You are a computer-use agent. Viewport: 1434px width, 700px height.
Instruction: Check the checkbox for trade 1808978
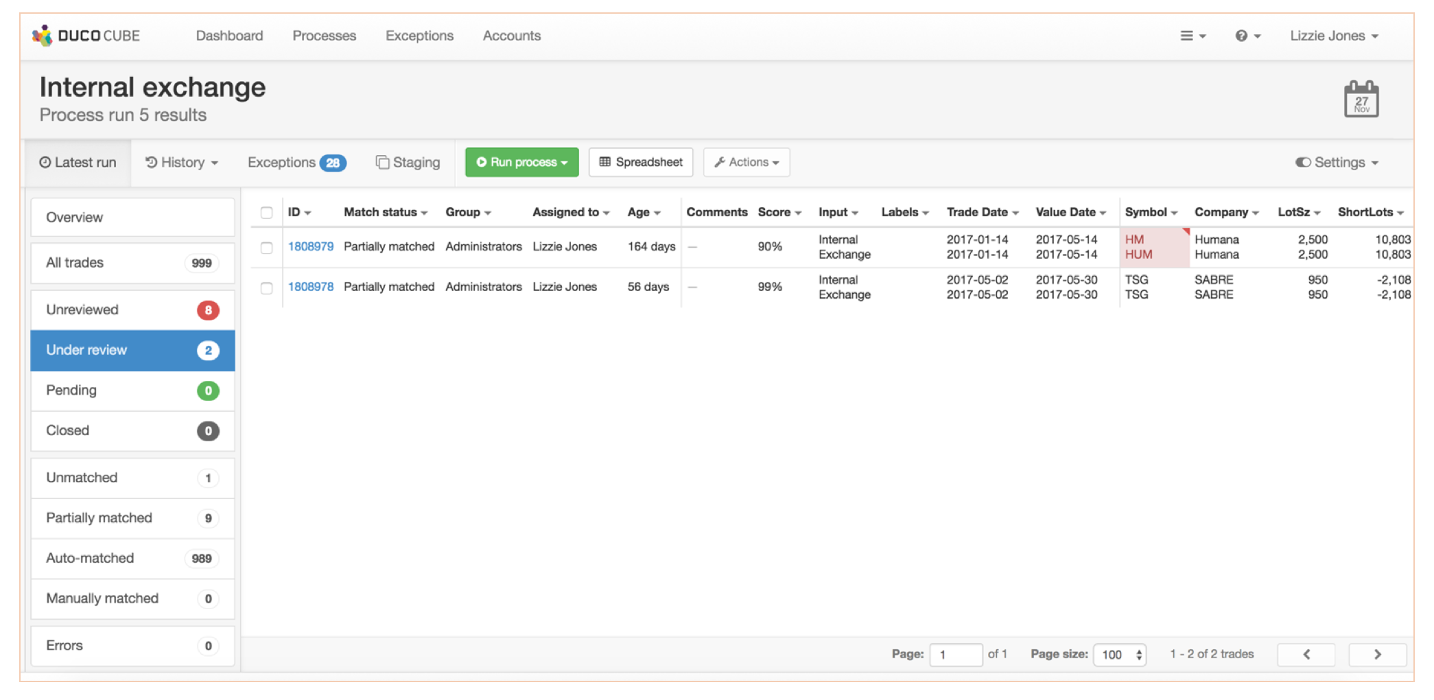[266, 288]
